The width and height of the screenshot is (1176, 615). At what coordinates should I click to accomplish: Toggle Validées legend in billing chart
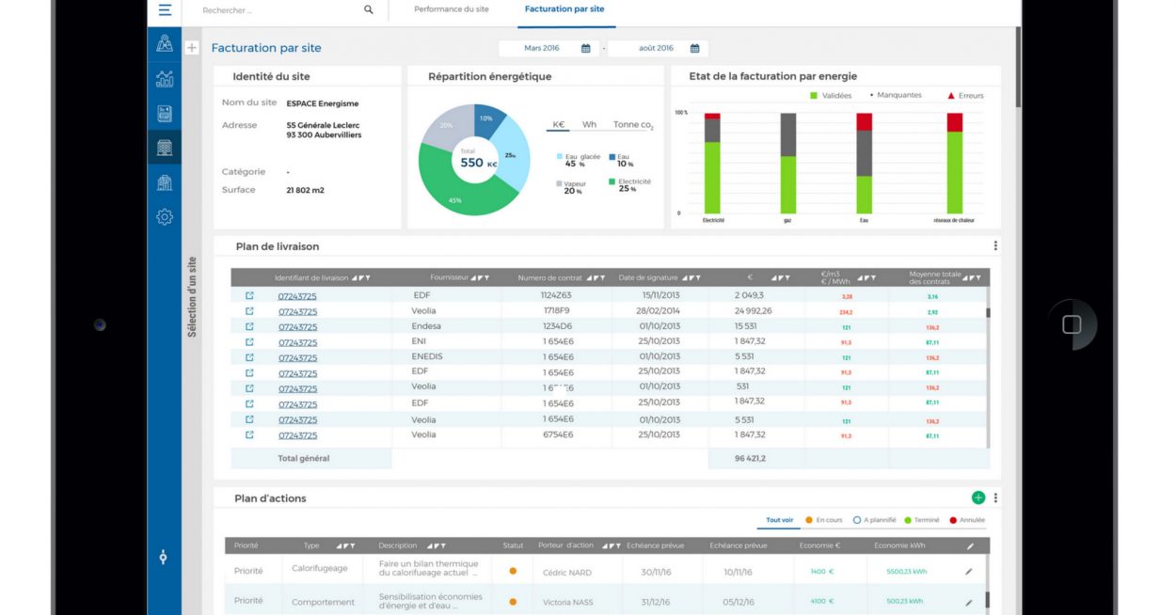tap(831, 96)
